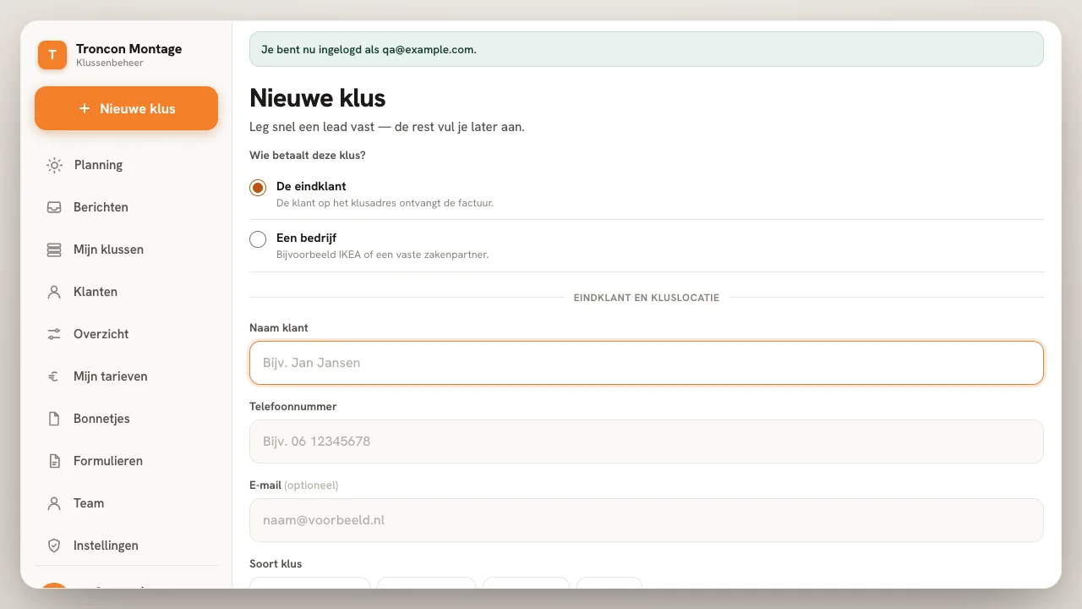Open Formulieren in the sidebar
This screenshot has width=1082, height=609.
tap(126, 461)
